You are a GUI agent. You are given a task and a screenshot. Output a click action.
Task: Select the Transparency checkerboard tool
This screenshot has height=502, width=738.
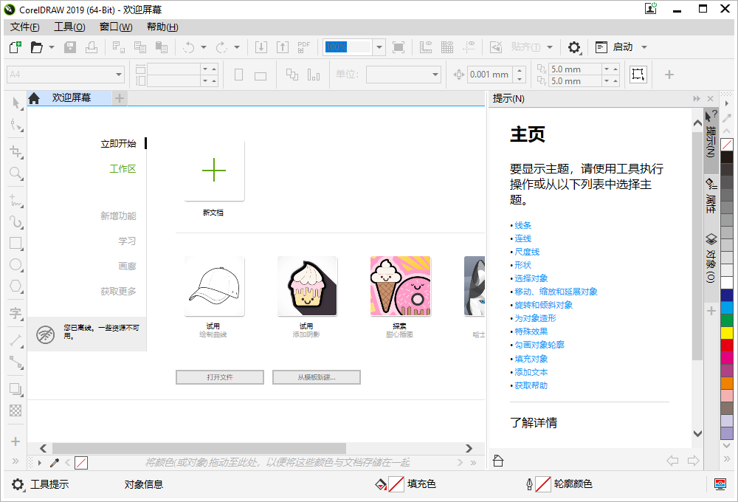15,410
